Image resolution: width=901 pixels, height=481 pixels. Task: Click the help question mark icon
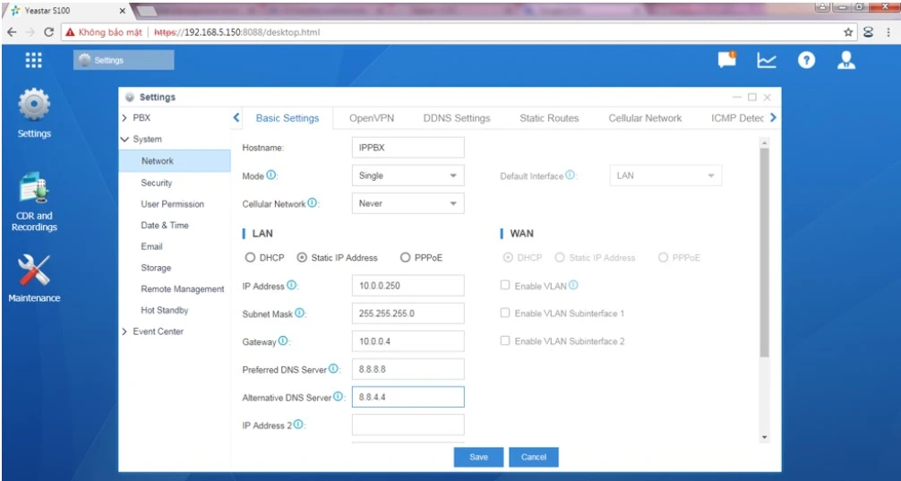click(806, 60)
